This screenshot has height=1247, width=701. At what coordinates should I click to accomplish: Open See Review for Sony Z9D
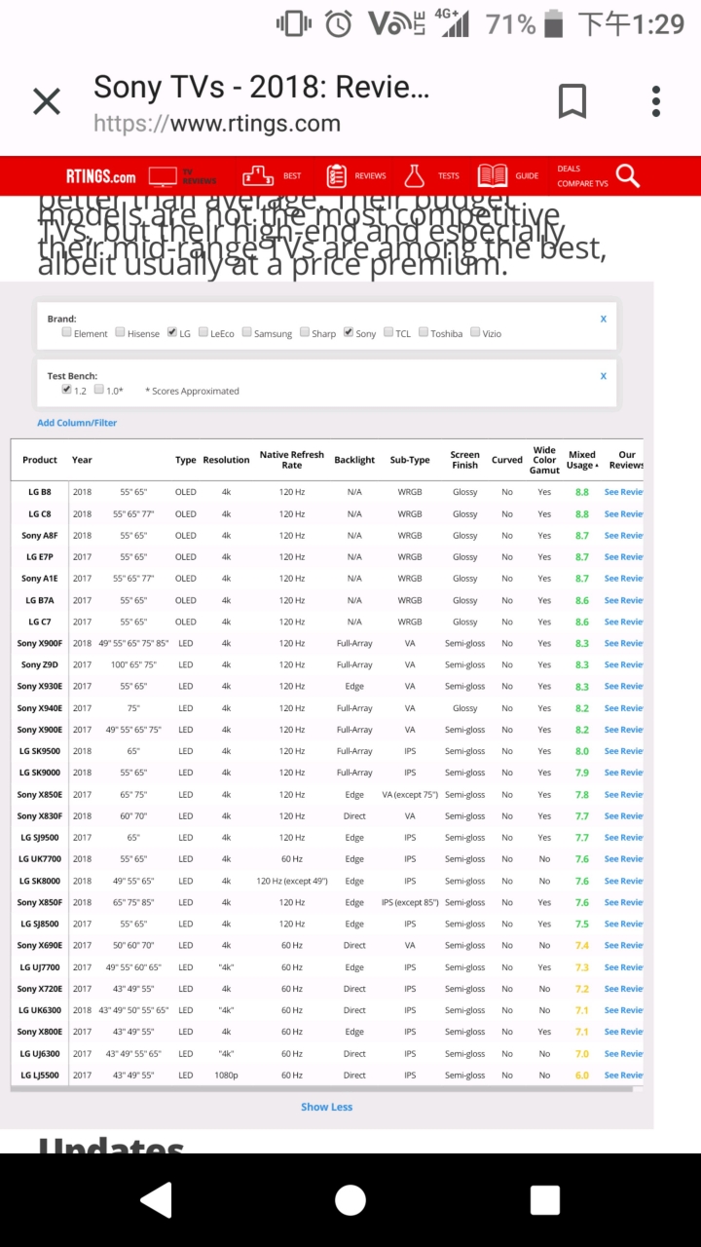coord(623,665)
